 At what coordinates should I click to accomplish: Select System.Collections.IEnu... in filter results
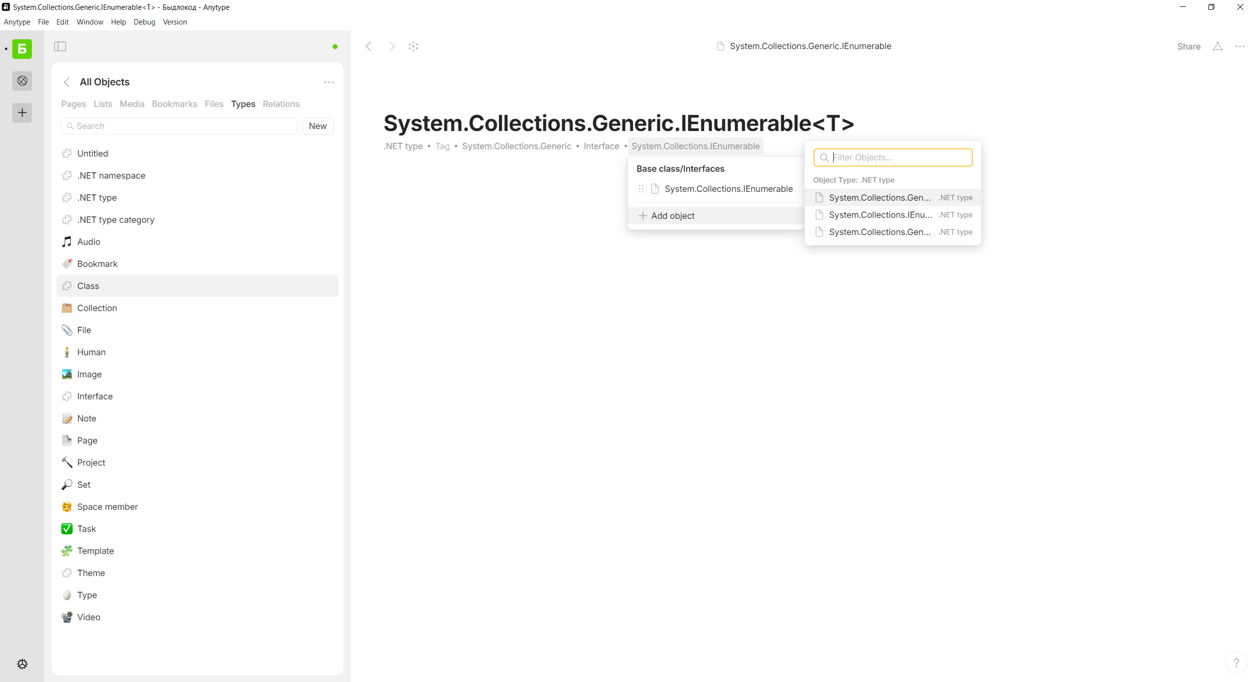click(x=893, y=215)
